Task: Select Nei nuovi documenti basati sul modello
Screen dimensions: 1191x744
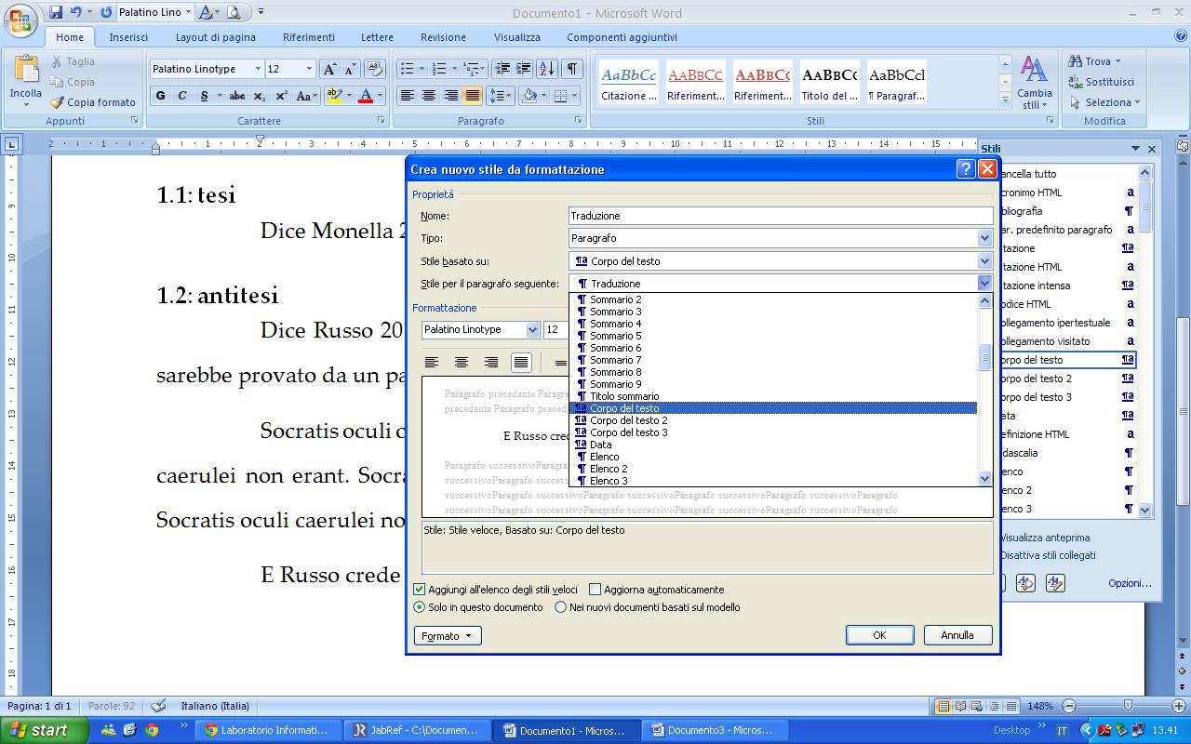Action: click(560, 607)
